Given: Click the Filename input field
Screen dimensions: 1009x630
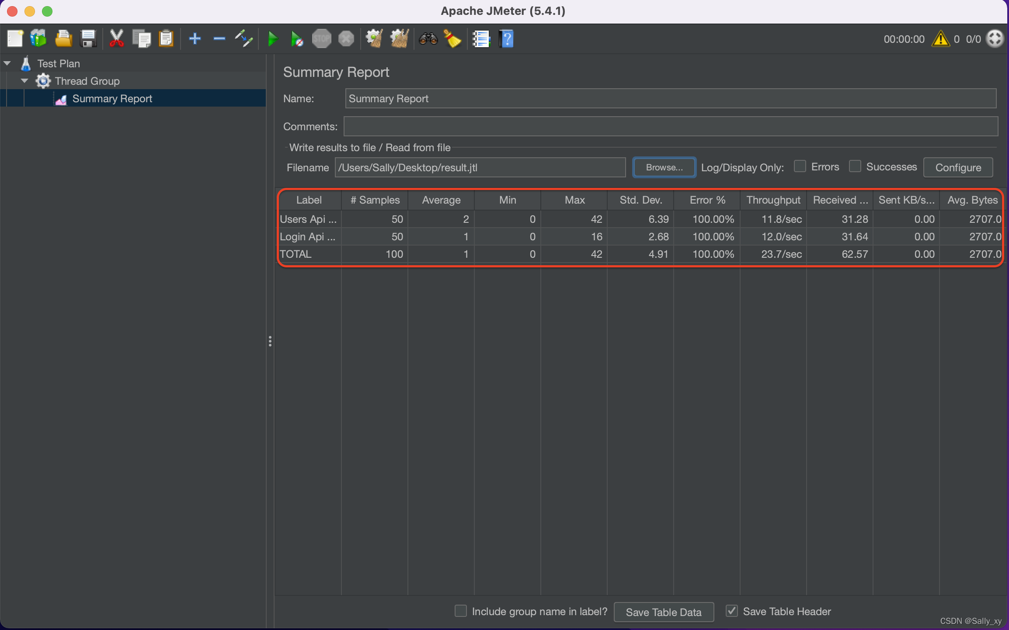Looking at the screenshot, I should [x=482, y=167].
